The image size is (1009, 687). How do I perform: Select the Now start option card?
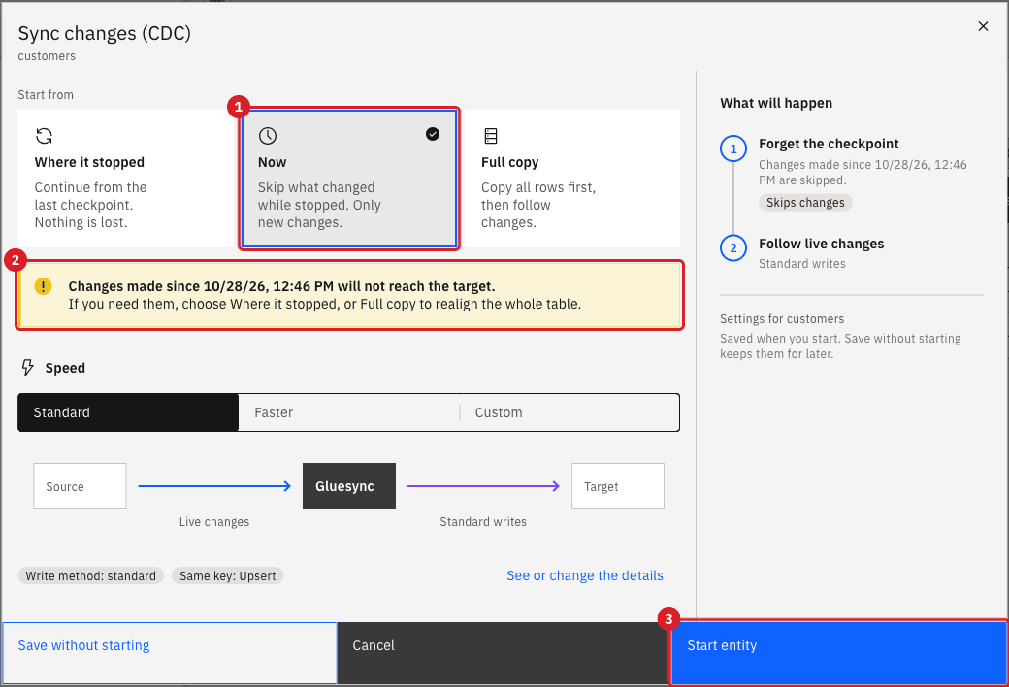point(349,179)
